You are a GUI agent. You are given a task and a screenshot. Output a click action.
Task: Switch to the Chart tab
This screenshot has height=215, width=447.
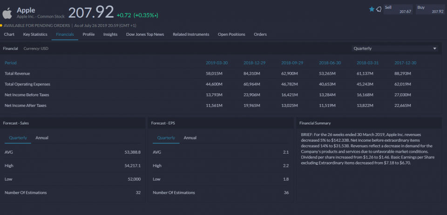(9, 34)
